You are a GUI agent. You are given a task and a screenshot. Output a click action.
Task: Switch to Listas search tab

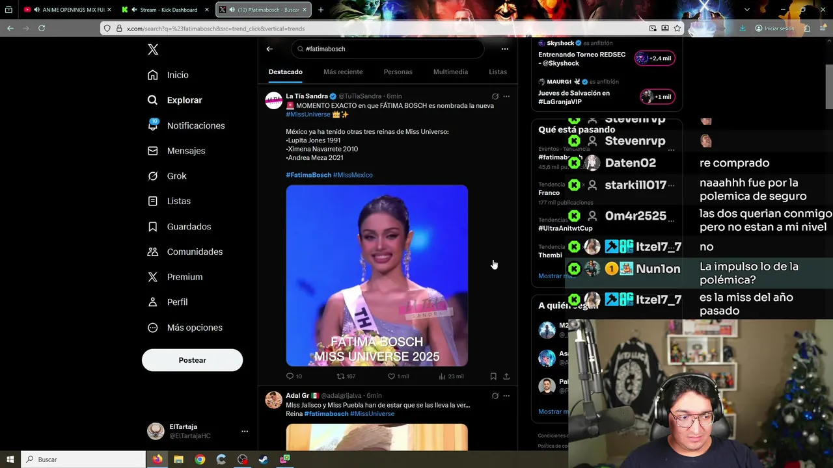(498, 72)
